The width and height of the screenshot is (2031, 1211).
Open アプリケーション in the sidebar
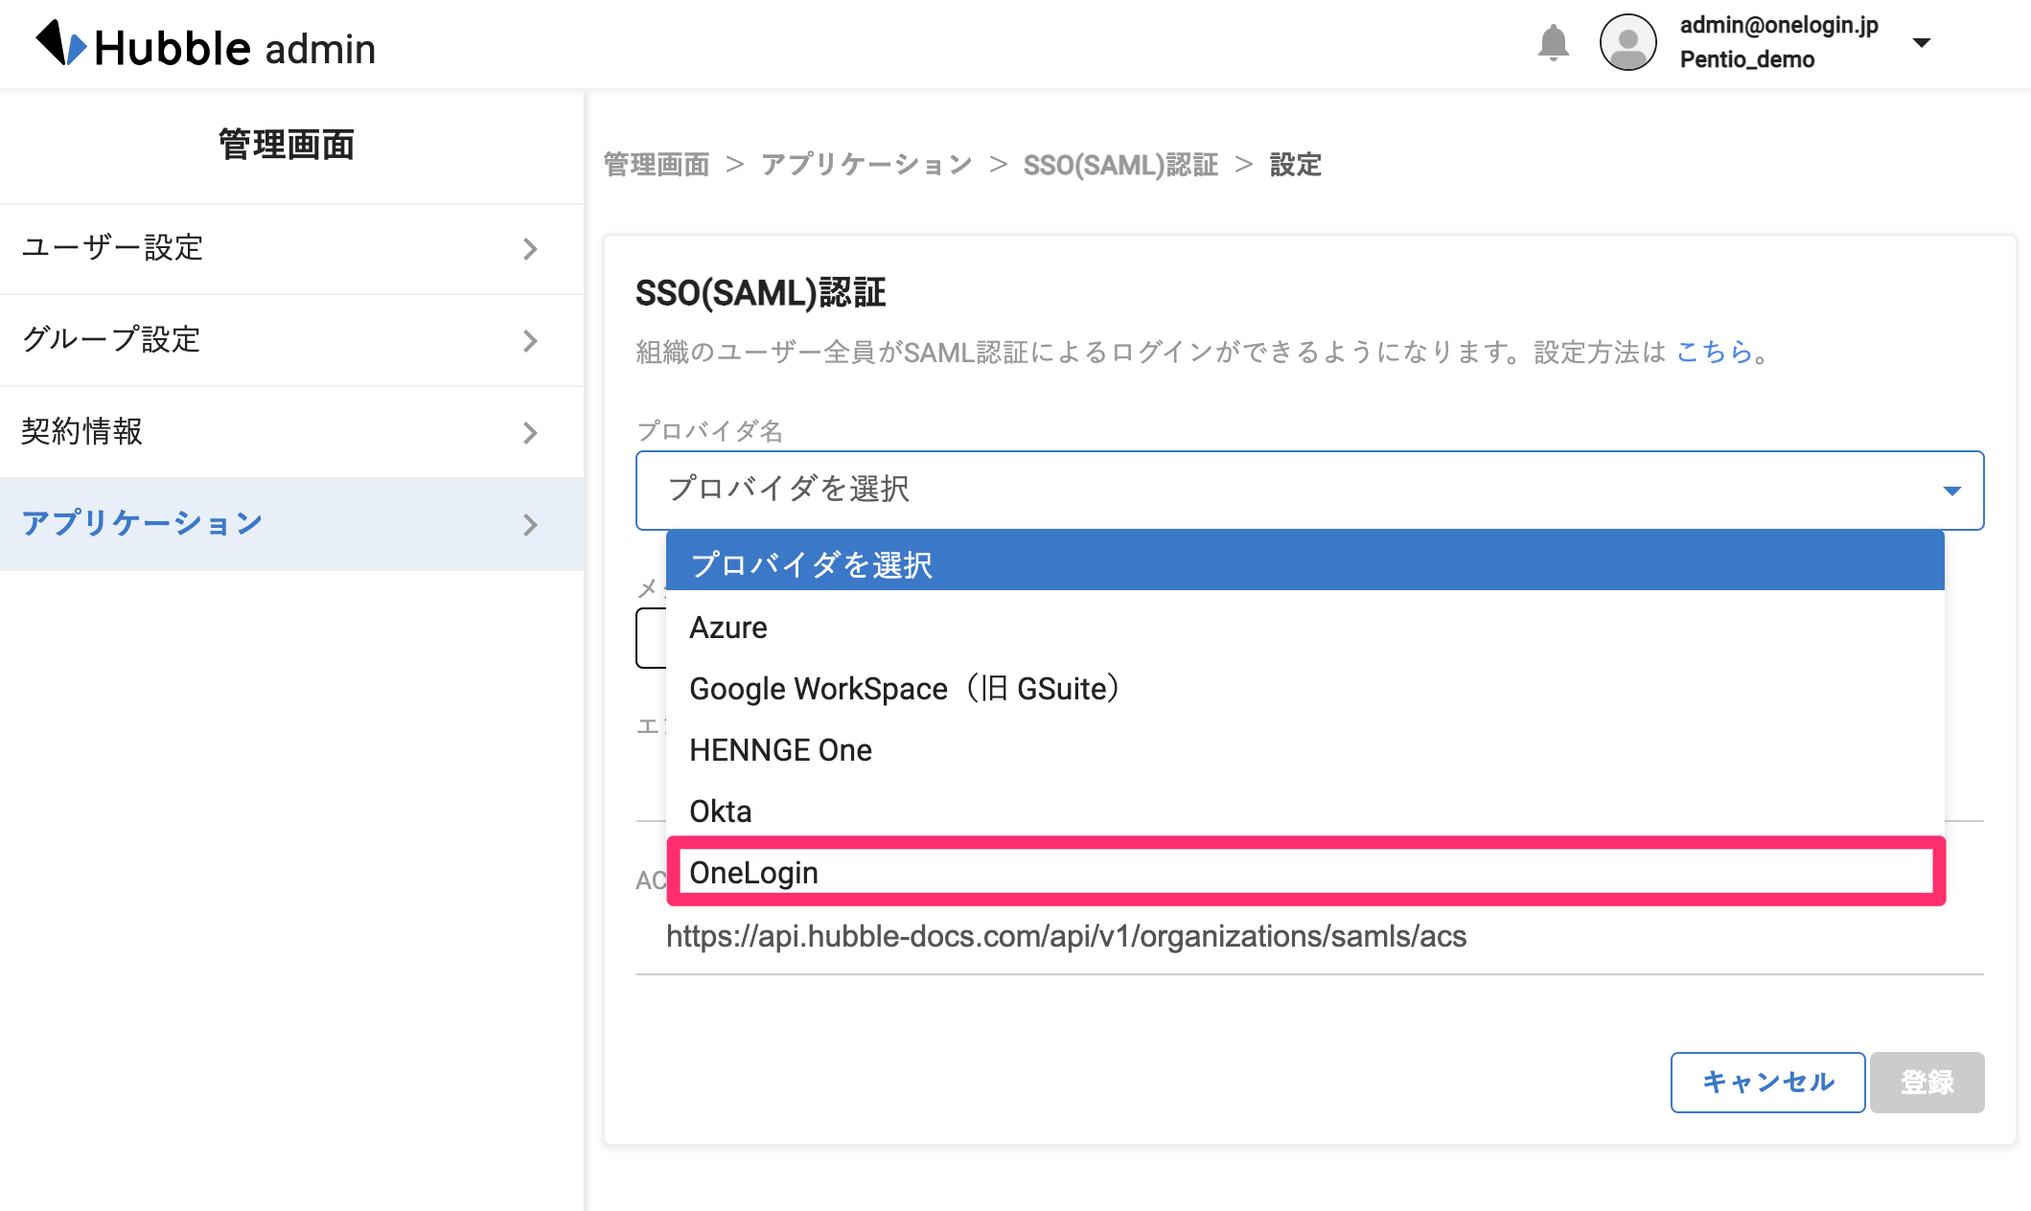pyautogui.click(x=291, y=524)
